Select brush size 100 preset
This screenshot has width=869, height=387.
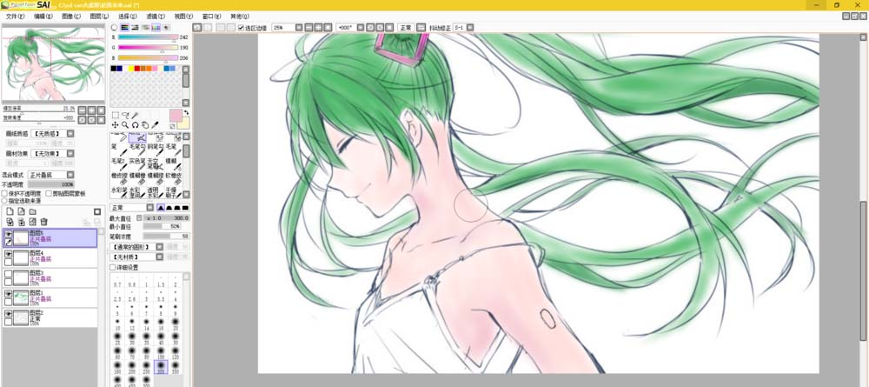pyautogui.click(x=161, y=352)
